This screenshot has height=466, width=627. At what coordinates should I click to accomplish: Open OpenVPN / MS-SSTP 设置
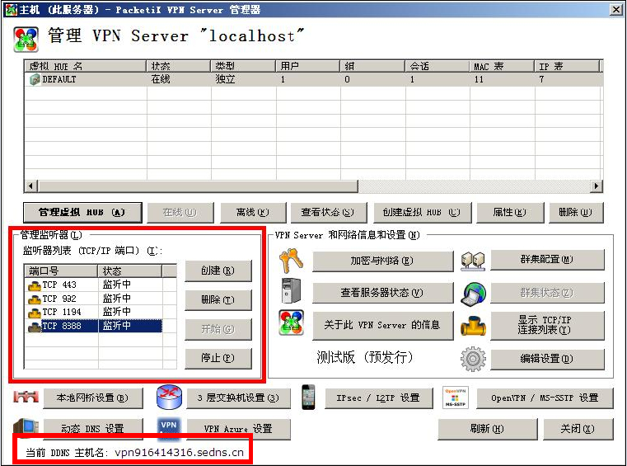[545, 398]
